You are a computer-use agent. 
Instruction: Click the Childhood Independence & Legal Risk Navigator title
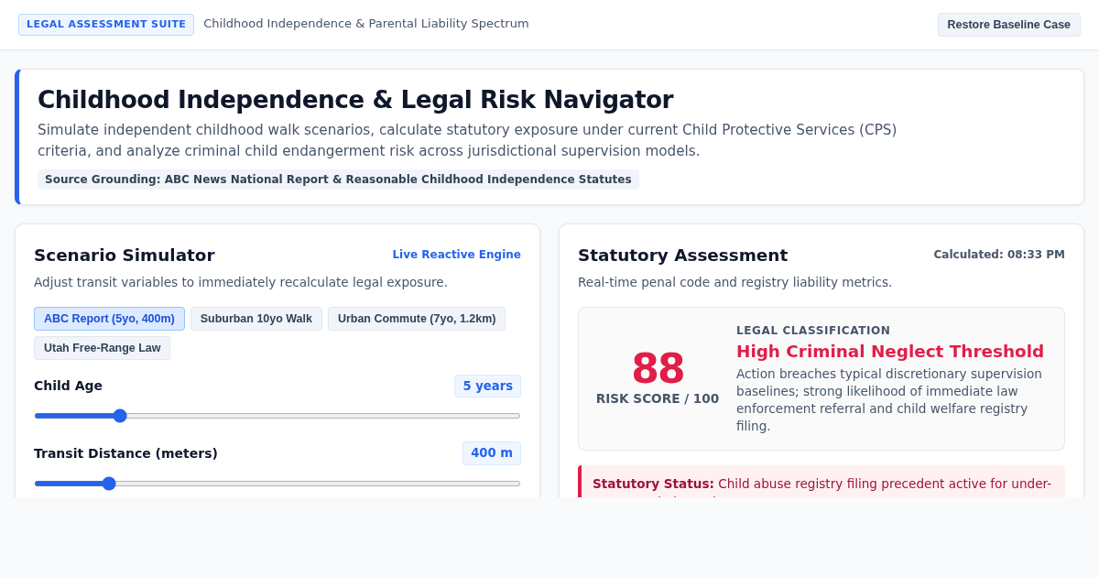pos(355,100)
